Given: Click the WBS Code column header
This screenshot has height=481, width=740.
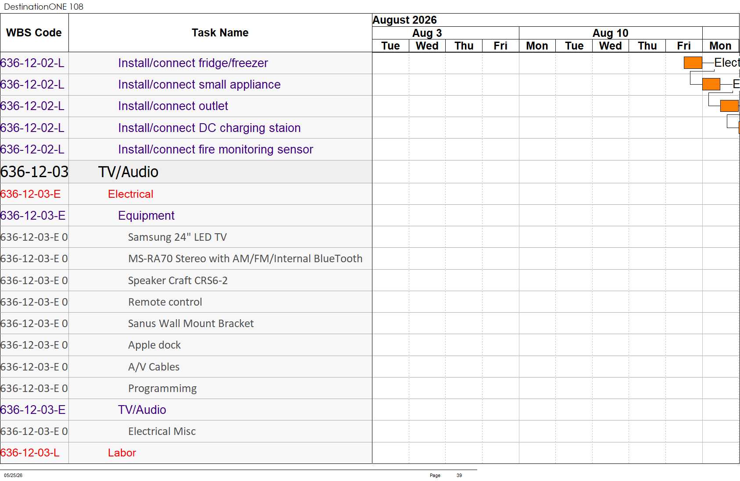Looking at the screenshot, I should click(x=34, y=33).
